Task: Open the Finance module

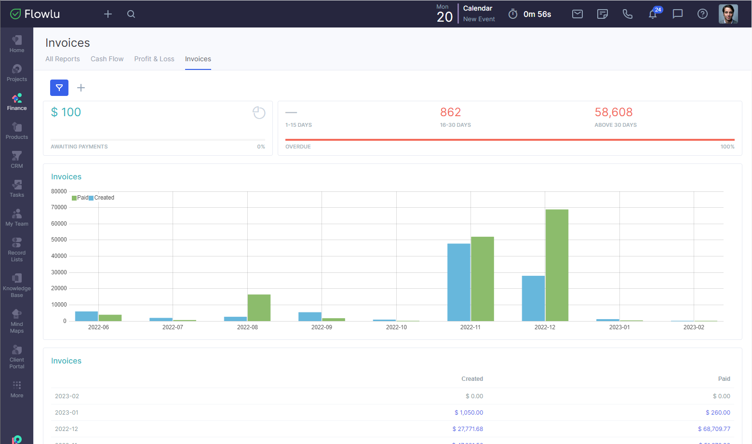Action: [x=16, y=102]
